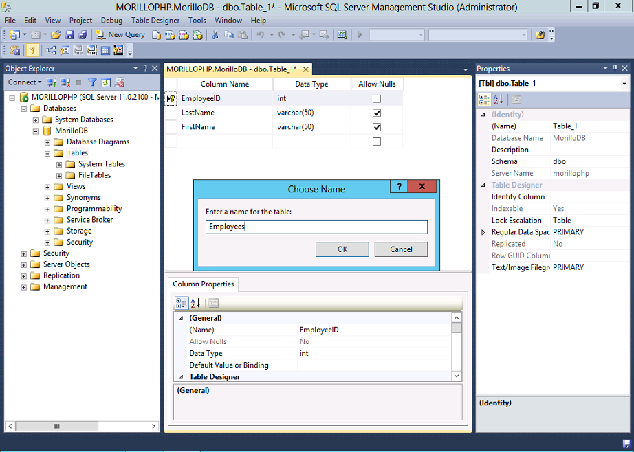
Task: Save the table with the floppy disk icon
Action: (69, 35)
